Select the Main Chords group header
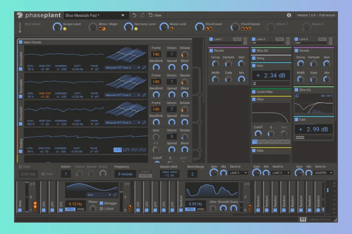Image resolution: width=352 pixels, height=234 pixels. (x=32, y=42)
